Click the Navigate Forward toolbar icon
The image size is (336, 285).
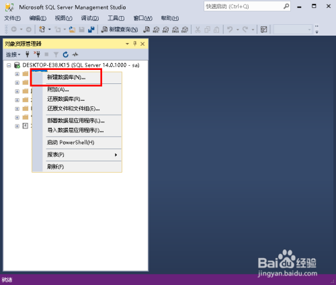(28, 30)
